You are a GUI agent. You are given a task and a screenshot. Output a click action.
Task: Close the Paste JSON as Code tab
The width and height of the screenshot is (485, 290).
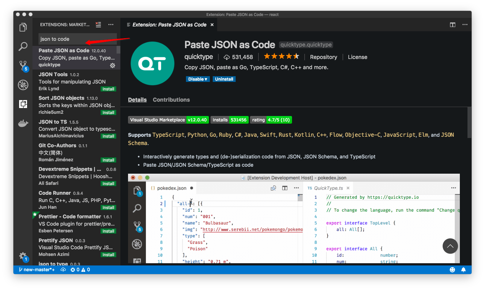pos(212,25)
